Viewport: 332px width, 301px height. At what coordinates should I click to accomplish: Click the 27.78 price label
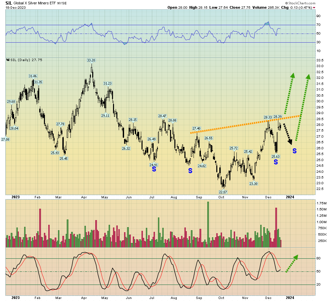click(x=60, y=124)
